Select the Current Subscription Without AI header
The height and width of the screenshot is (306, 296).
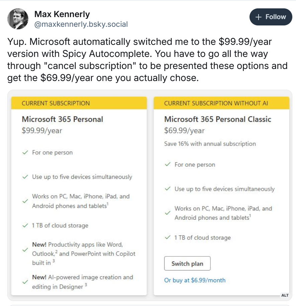pyautogui.click(x=221, y=103)
